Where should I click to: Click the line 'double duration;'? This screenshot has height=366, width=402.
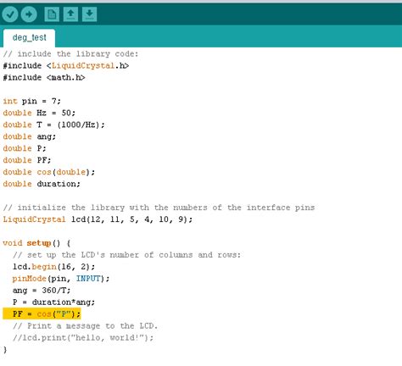42,184
